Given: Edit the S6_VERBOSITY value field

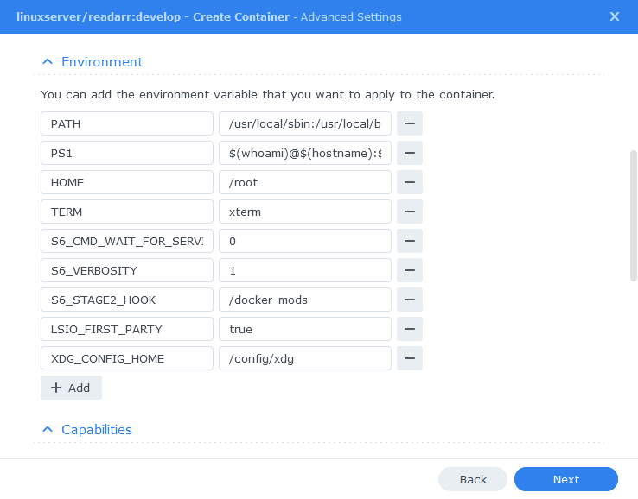Looking at the screenshot, I should [305, 270].
